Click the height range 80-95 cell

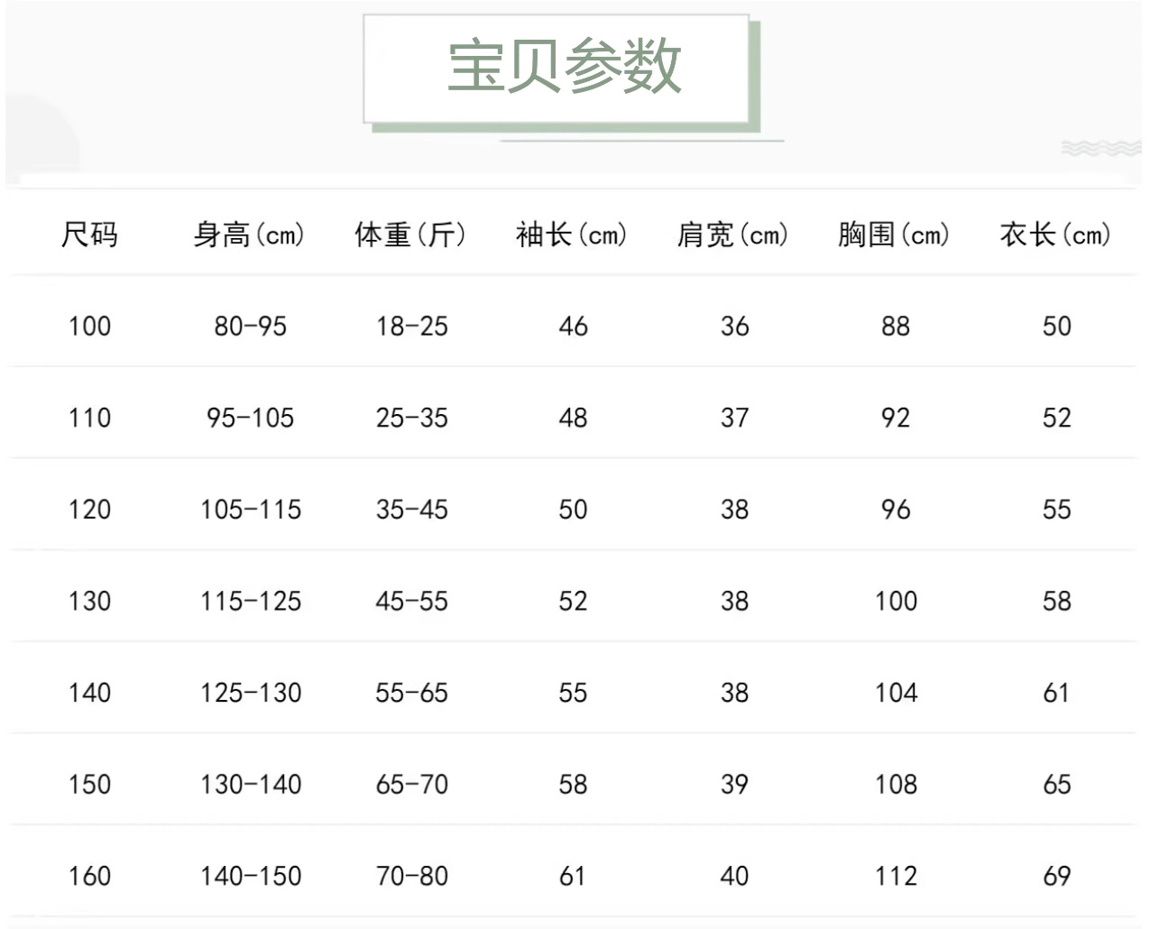(250, 327)
